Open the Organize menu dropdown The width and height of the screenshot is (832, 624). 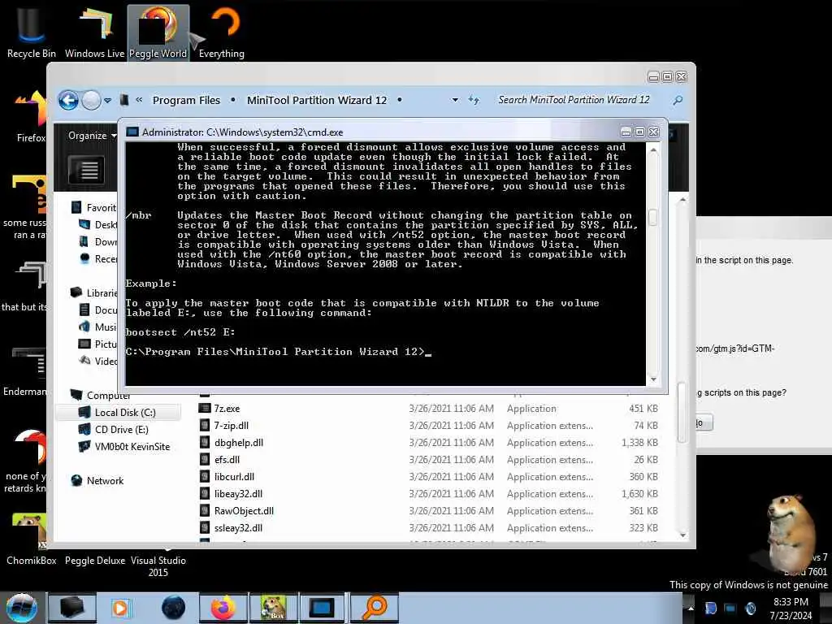(93, 136)
